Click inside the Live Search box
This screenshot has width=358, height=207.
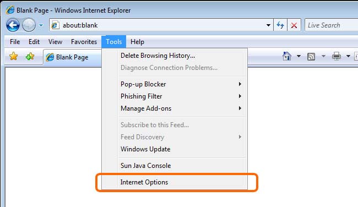pyautogui.click(x=331, y=25)
